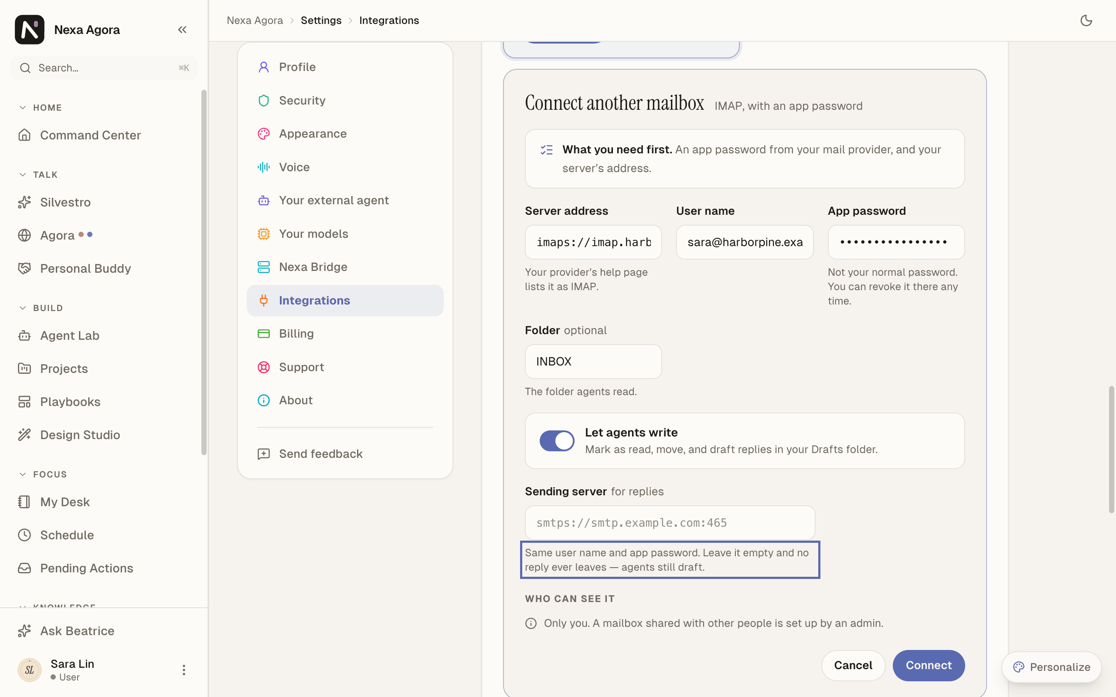Image resolution: width=1116 pixels, height=697 pixels.
Task: Go to Agora in the sidebar
Action: click(x=104, y=235)
